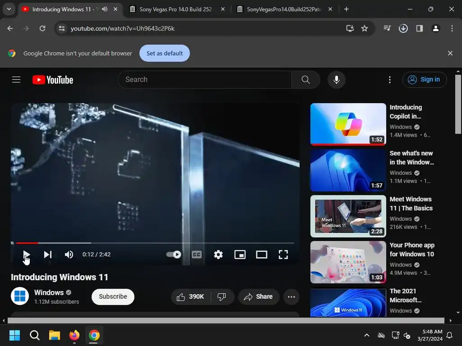Play the Introducing Windows 11 video
462x346 pixels.
(26, 255)
